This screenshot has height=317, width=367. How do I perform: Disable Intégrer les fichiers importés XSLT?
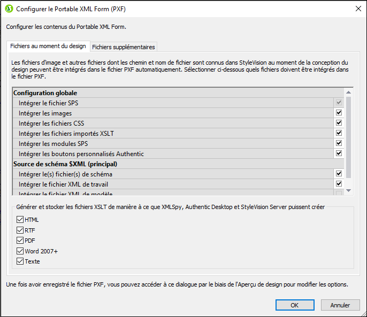338,134
